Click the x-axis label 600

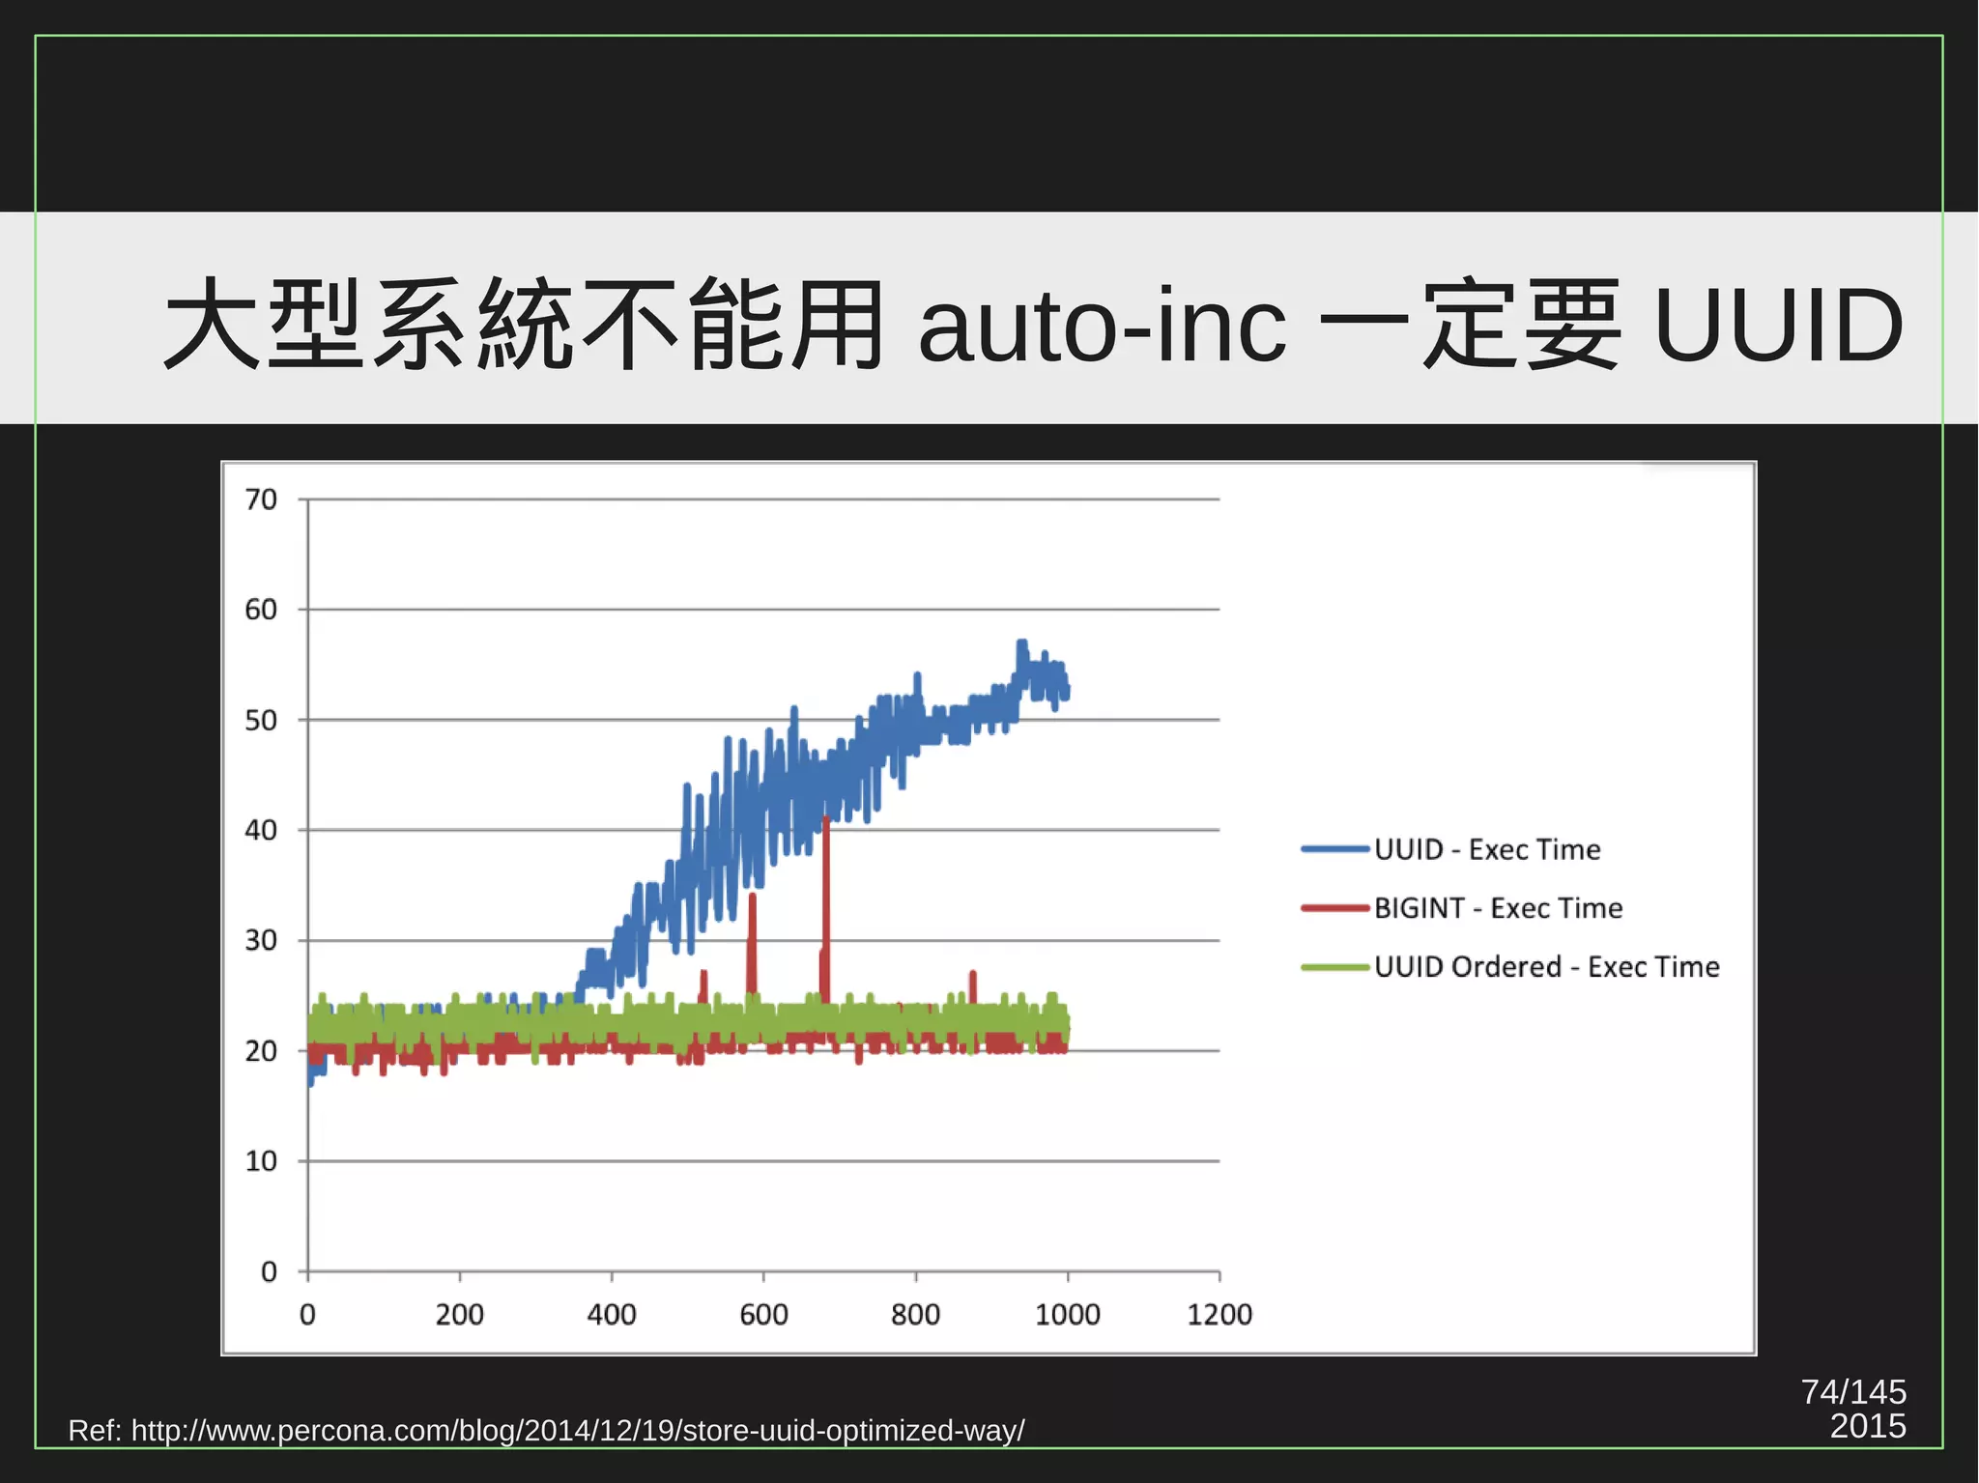point(763,1314)
